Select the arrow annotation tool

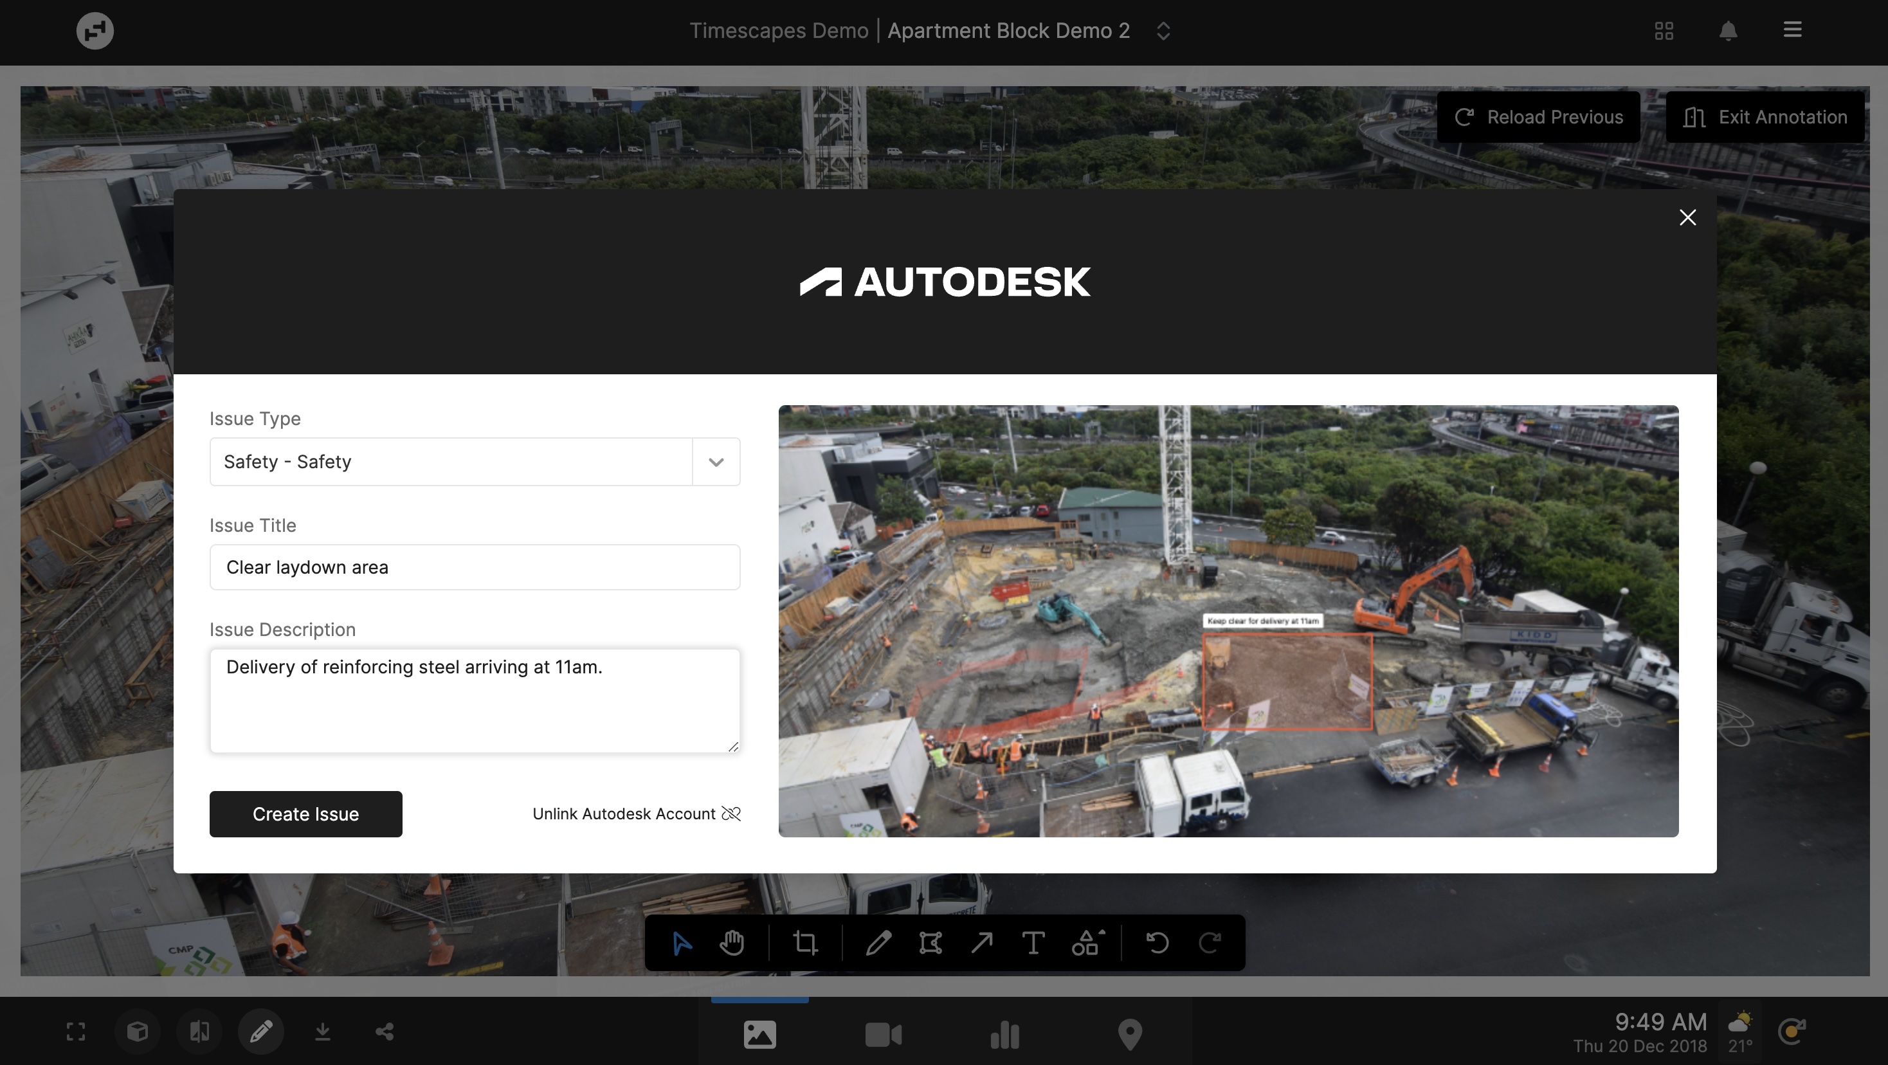click(981, 943)
